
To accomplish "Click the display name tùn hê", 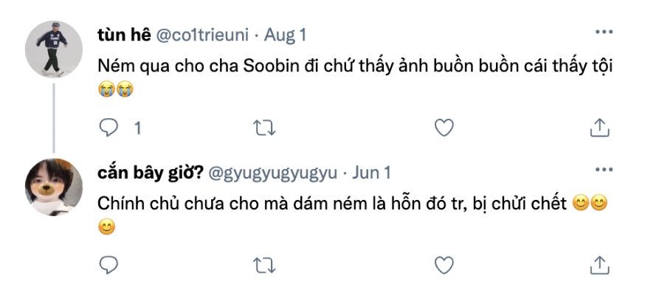I will 123,34.
